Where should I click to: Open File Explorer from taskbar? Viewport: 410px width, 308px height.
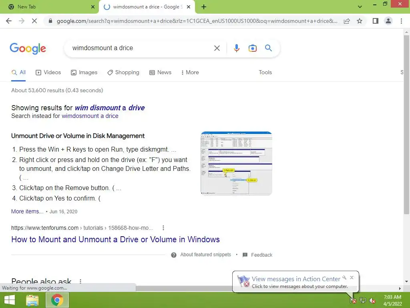click(32, 300)
